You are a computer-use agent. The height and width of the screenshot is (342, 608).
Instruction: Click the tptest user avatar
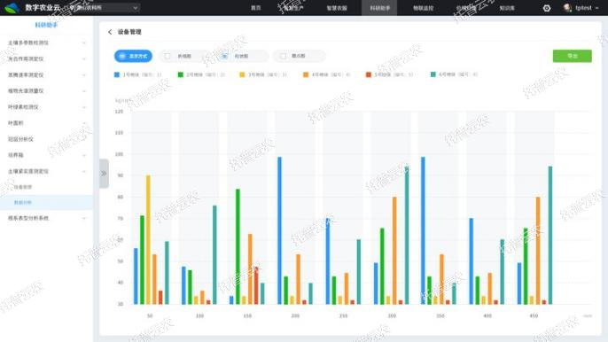pos(567,8)
